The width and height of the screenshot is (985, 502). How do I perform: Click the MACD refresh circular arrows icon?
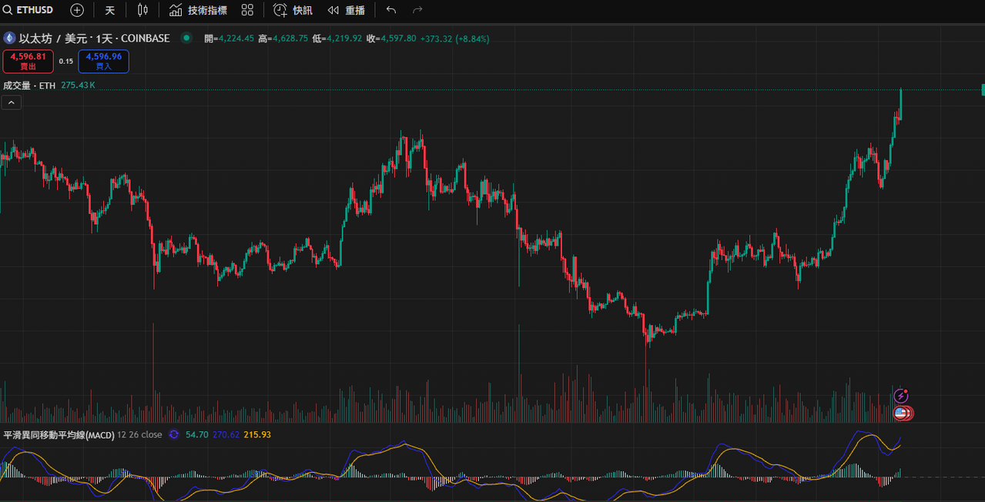174,435
